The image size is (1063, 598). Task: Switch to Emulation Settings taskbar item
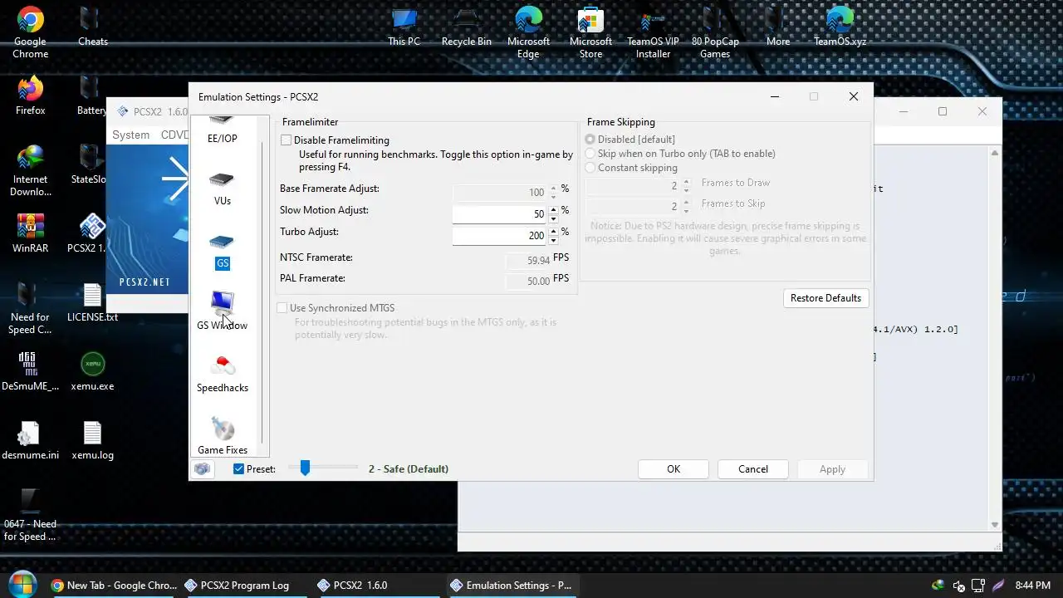point(511,586)
